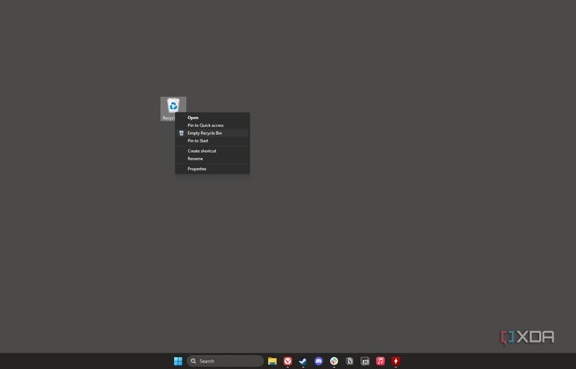Click the taskbar Search box
576x369 pixels.
pyautogui.click(x=226, y=361)
